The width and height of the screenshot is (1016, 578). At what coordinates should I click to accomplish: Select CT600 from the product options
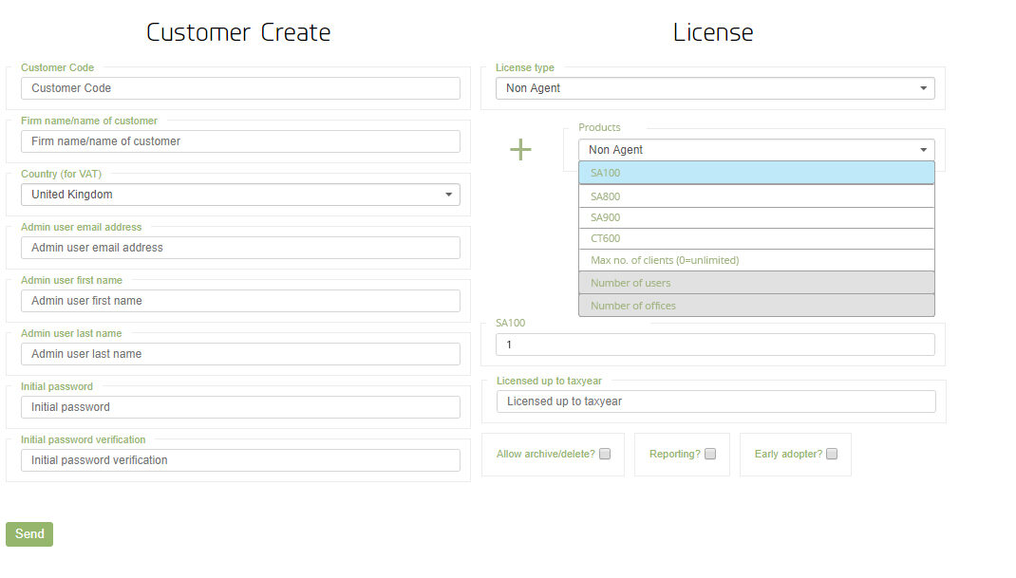pyautogui.click(x=756, y=238)
